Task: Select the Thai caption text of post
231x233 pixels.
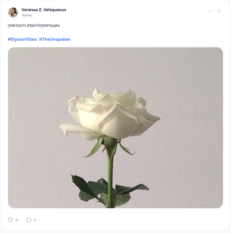Action: coord(34,25)
